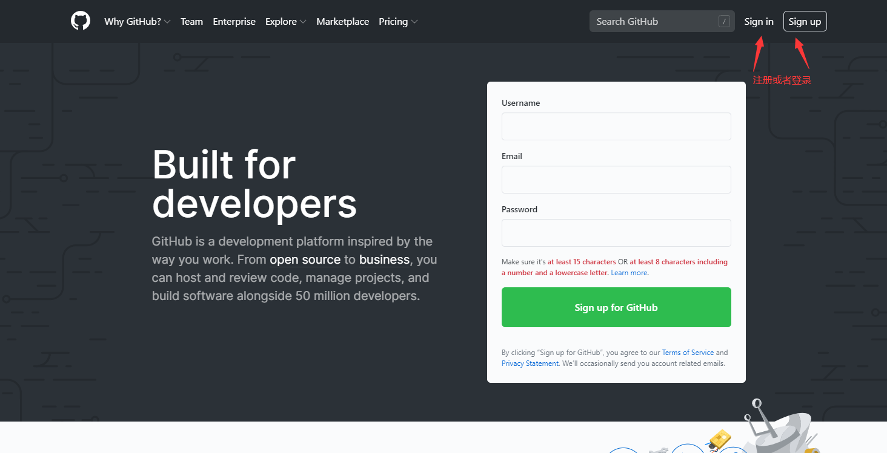
Task: Click the Sign up button in header
Action: [805, 21]
